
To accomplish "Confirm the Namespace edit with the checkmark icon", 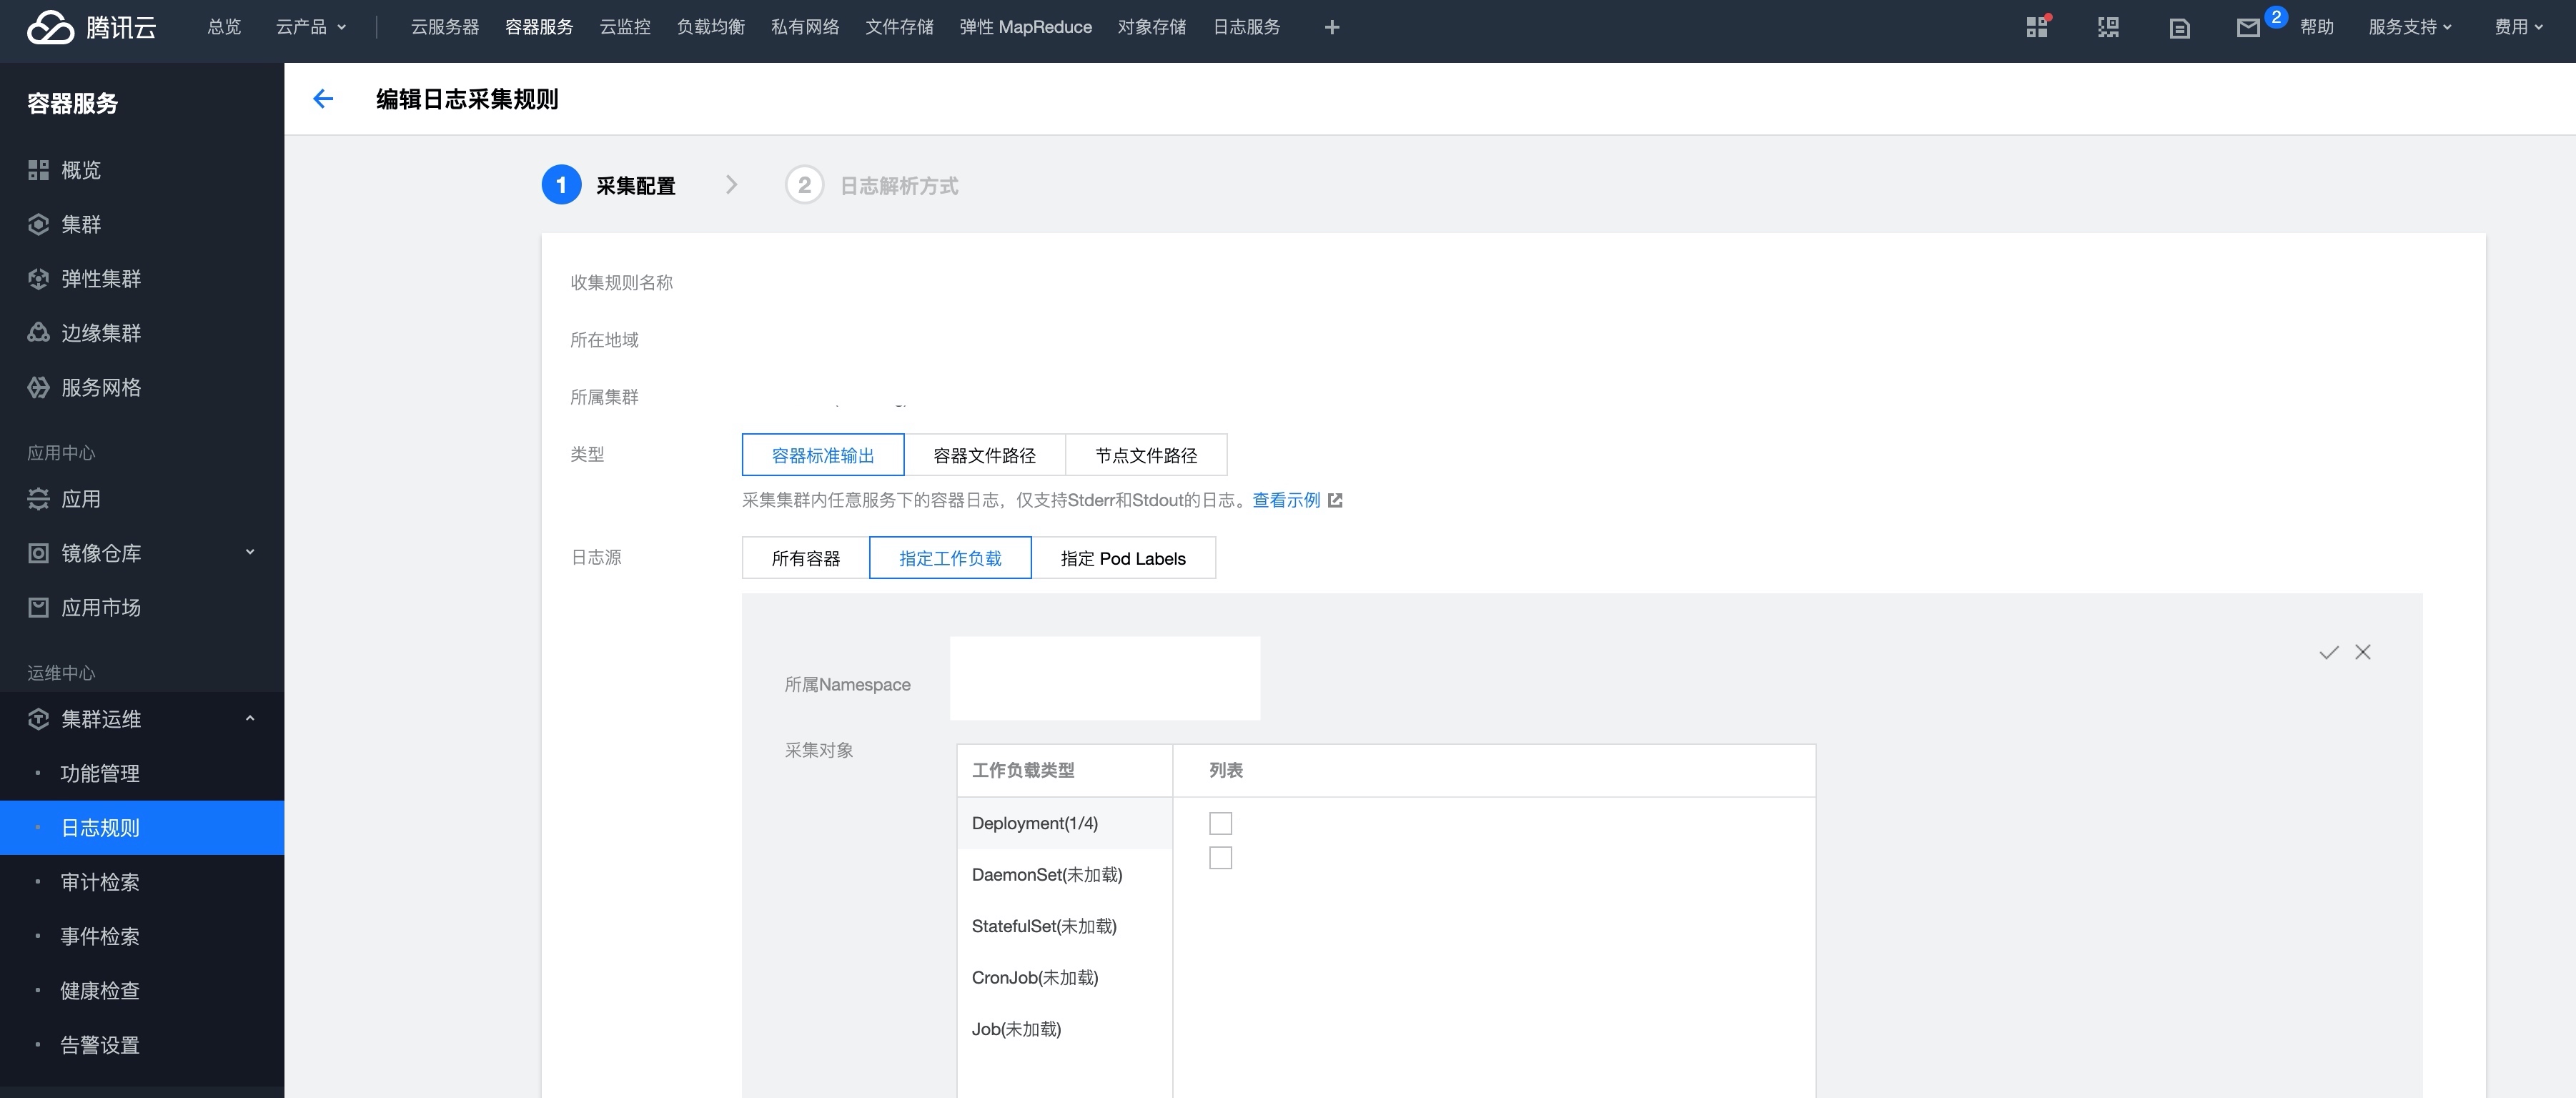I will coord(2329,652).
